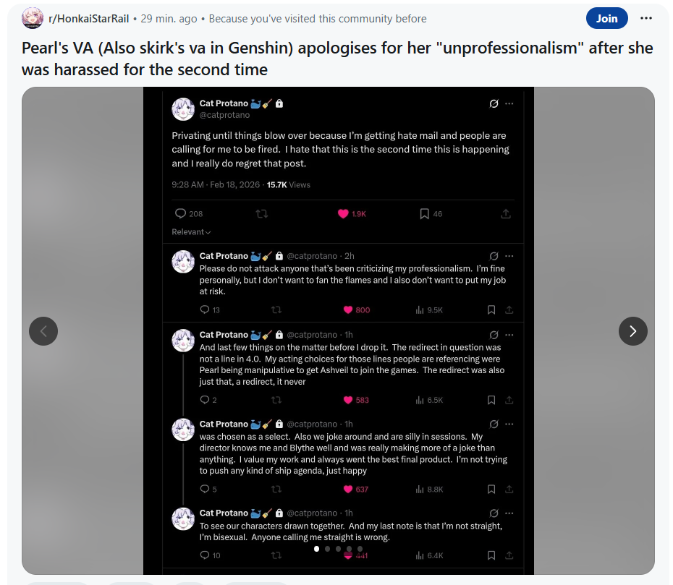
Task: Select the third gallery pagination dot
Action: coord(338,549)
